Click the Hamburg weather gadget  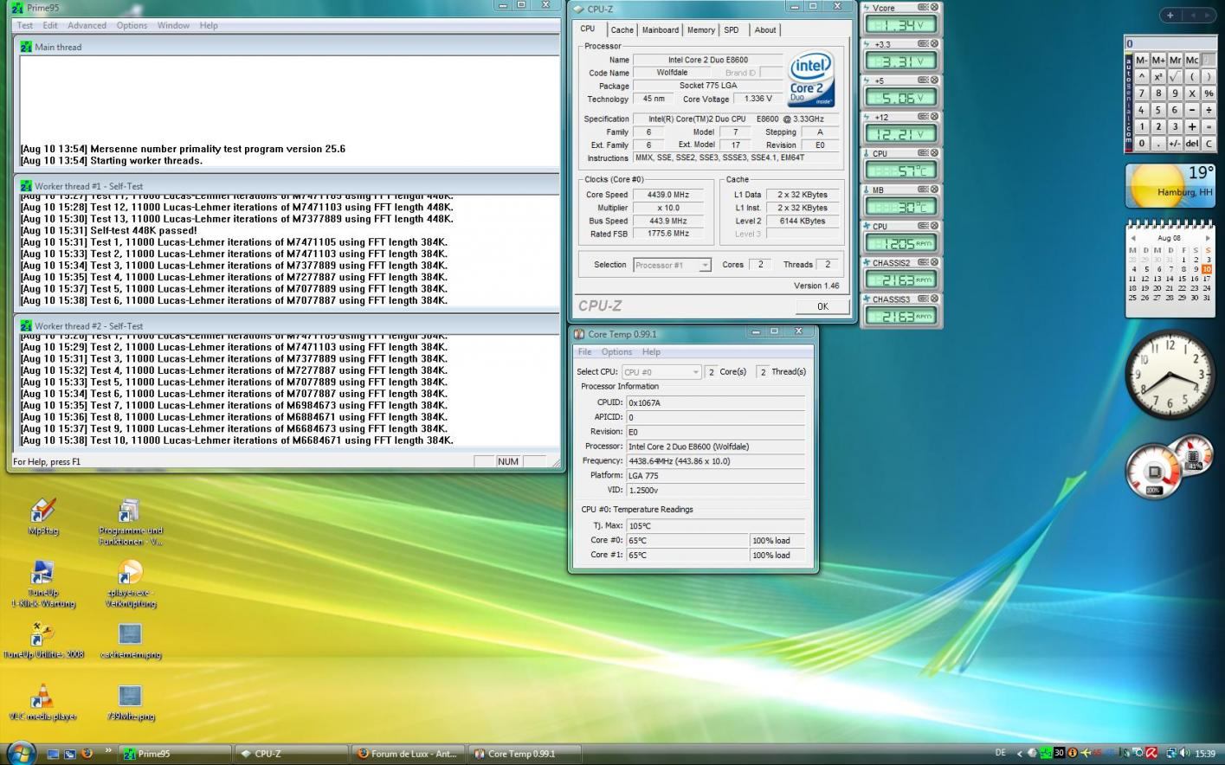(1170, 185)
